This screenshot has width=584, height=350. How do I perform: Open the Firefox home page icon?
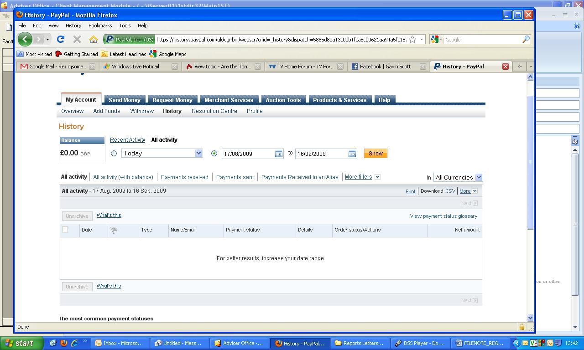[x=94, y=40]
